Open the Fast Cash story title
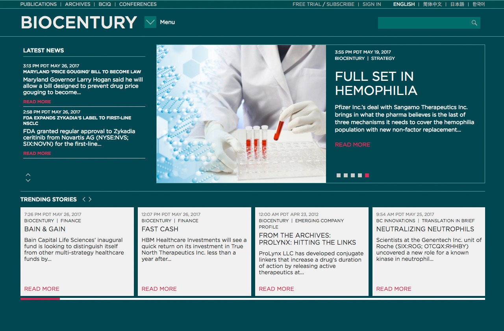Viewport: 504px width, 331px height. [160, 229]
